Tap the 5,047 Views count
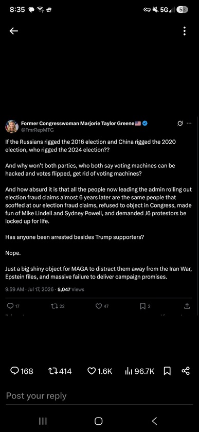Screen dimensions: 199x432 point(71,289)
